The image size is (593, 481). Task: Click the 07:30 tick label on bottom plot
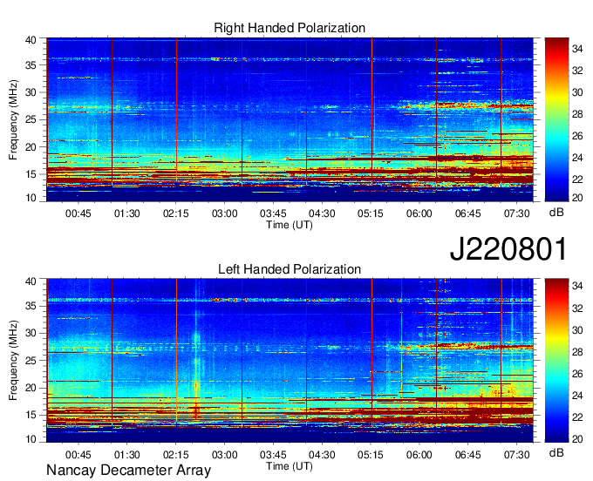[516, 455]
